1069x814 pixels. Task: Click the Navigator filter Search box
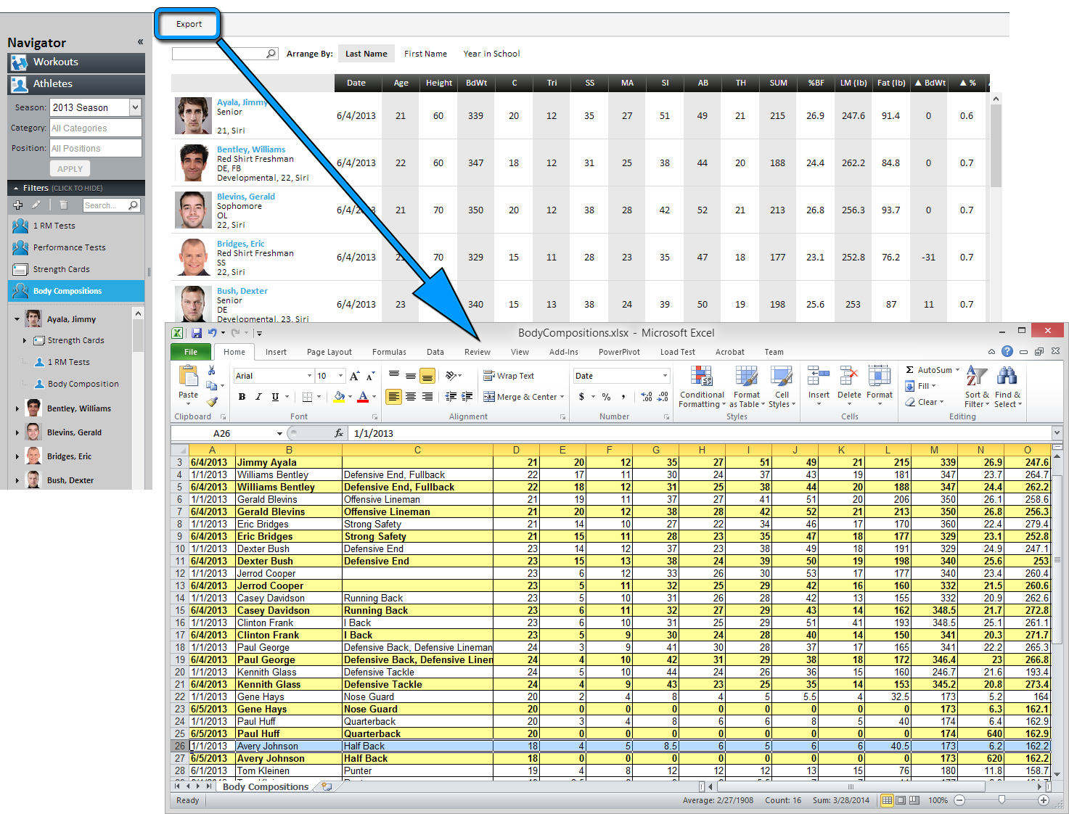(x=110, y=205)
